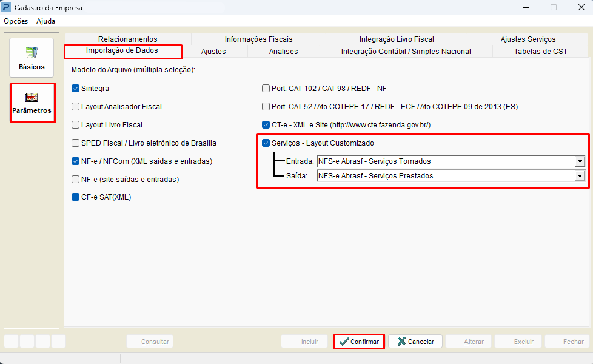Uncheck Serviços - Layout Customizado
The height and width of the screenshot is (364, 593).
[x=266, y=143]
